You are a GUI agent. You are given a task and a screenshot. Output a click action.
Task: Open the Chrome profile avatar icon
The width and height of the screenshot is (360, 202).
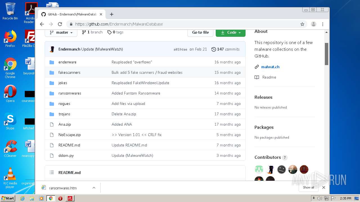314,24
